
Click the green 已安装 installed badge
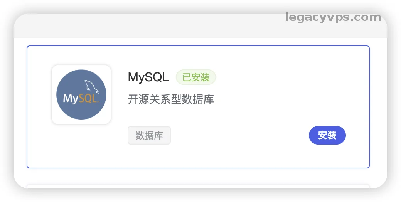pos(196,77)
